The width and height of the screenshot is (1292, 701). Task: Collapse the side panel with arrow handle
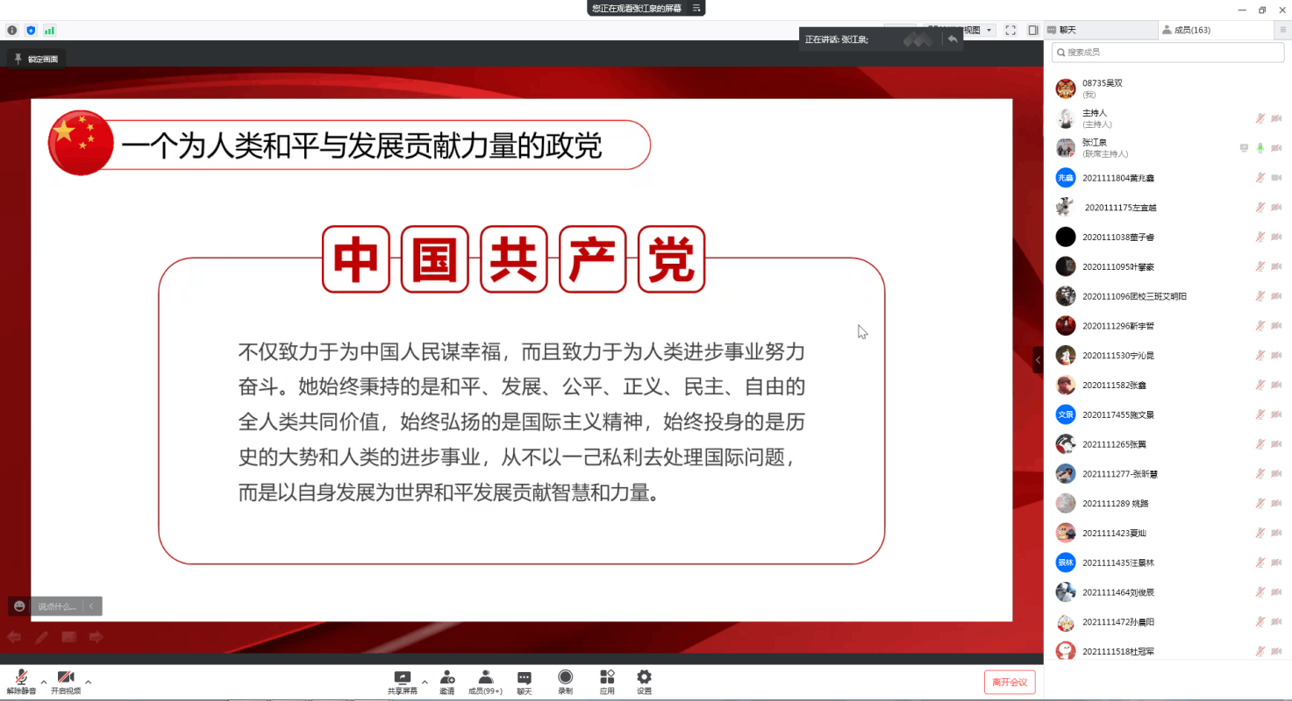[1039, 359]
